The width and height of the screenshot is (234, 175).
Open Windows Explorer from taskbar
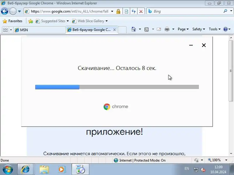44,169
